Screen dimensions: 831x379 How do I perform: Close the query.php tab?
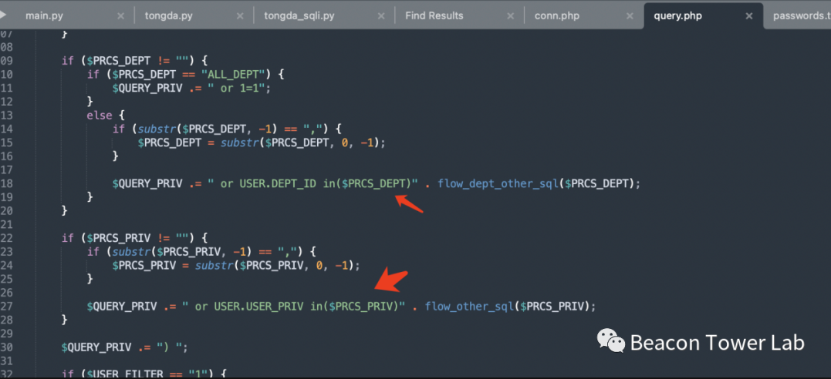749,16
